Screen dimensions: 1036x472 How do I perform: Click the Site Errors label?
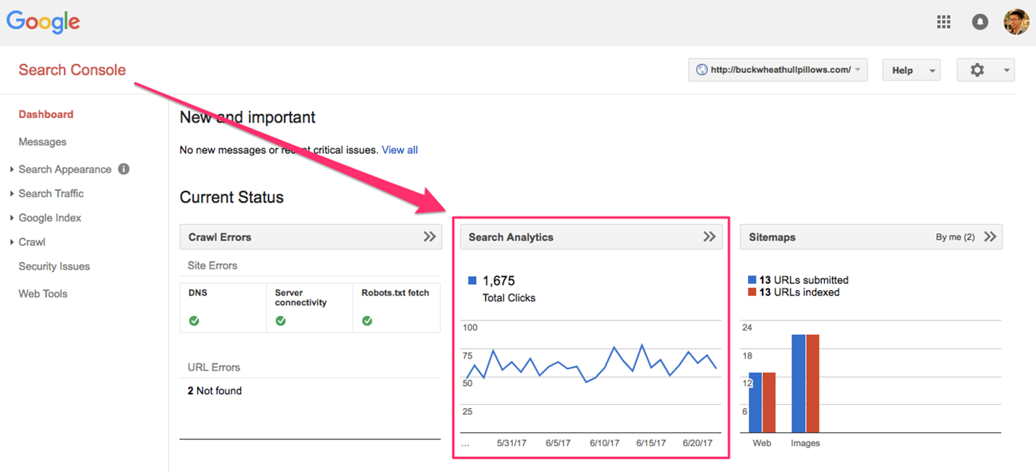pos(213,266)
